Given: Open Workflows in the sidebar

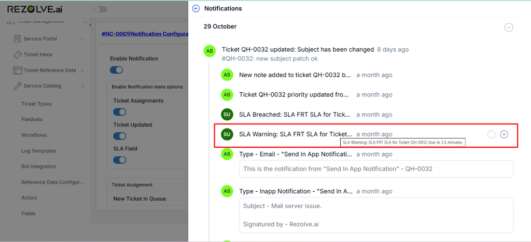Looking at the screenshot, I should pos(34,135).
